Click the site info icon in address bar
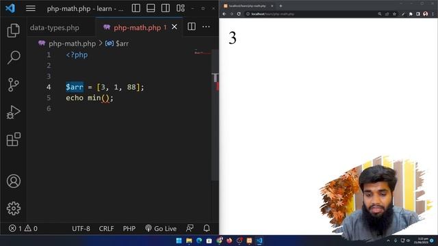The height and width of the screenshot is (246, 438). click(248, 14)
